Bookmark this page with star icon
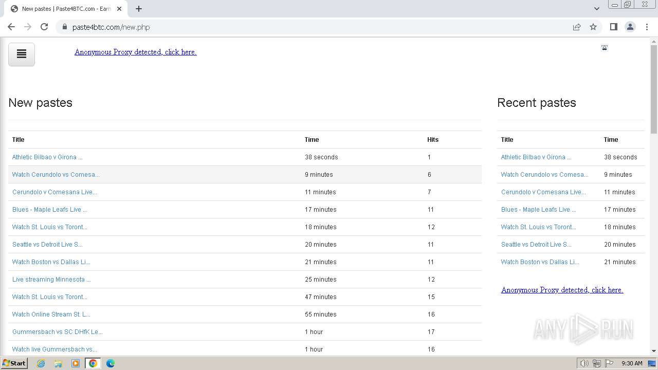 (593, 27)
